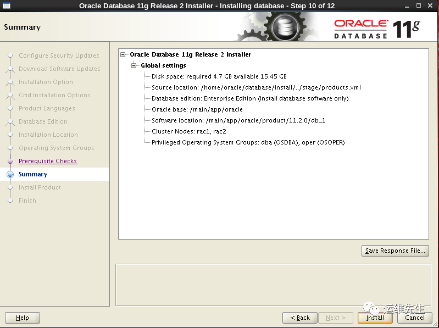Open Help for the installer
The height and width of the screenshot is (328, 439).
pos(23,318)
